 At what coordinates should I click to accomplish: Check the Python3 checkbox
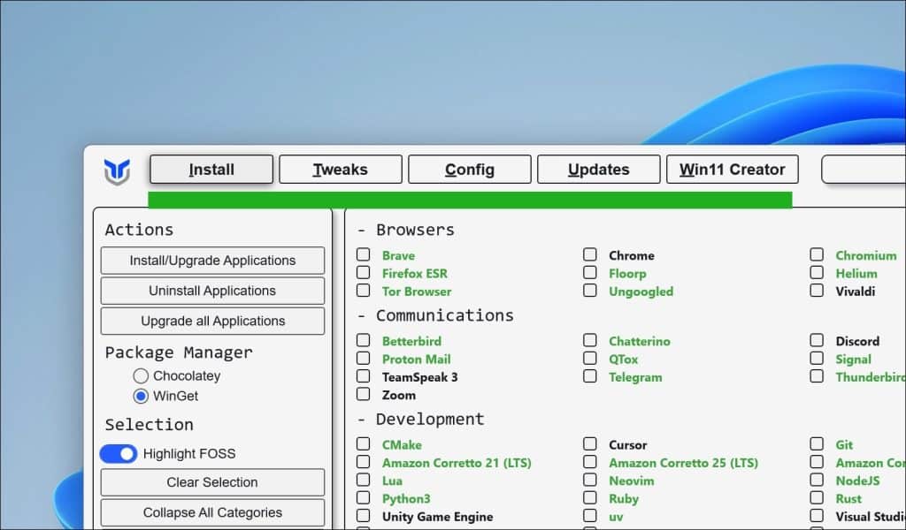click(x=363, y=497)
